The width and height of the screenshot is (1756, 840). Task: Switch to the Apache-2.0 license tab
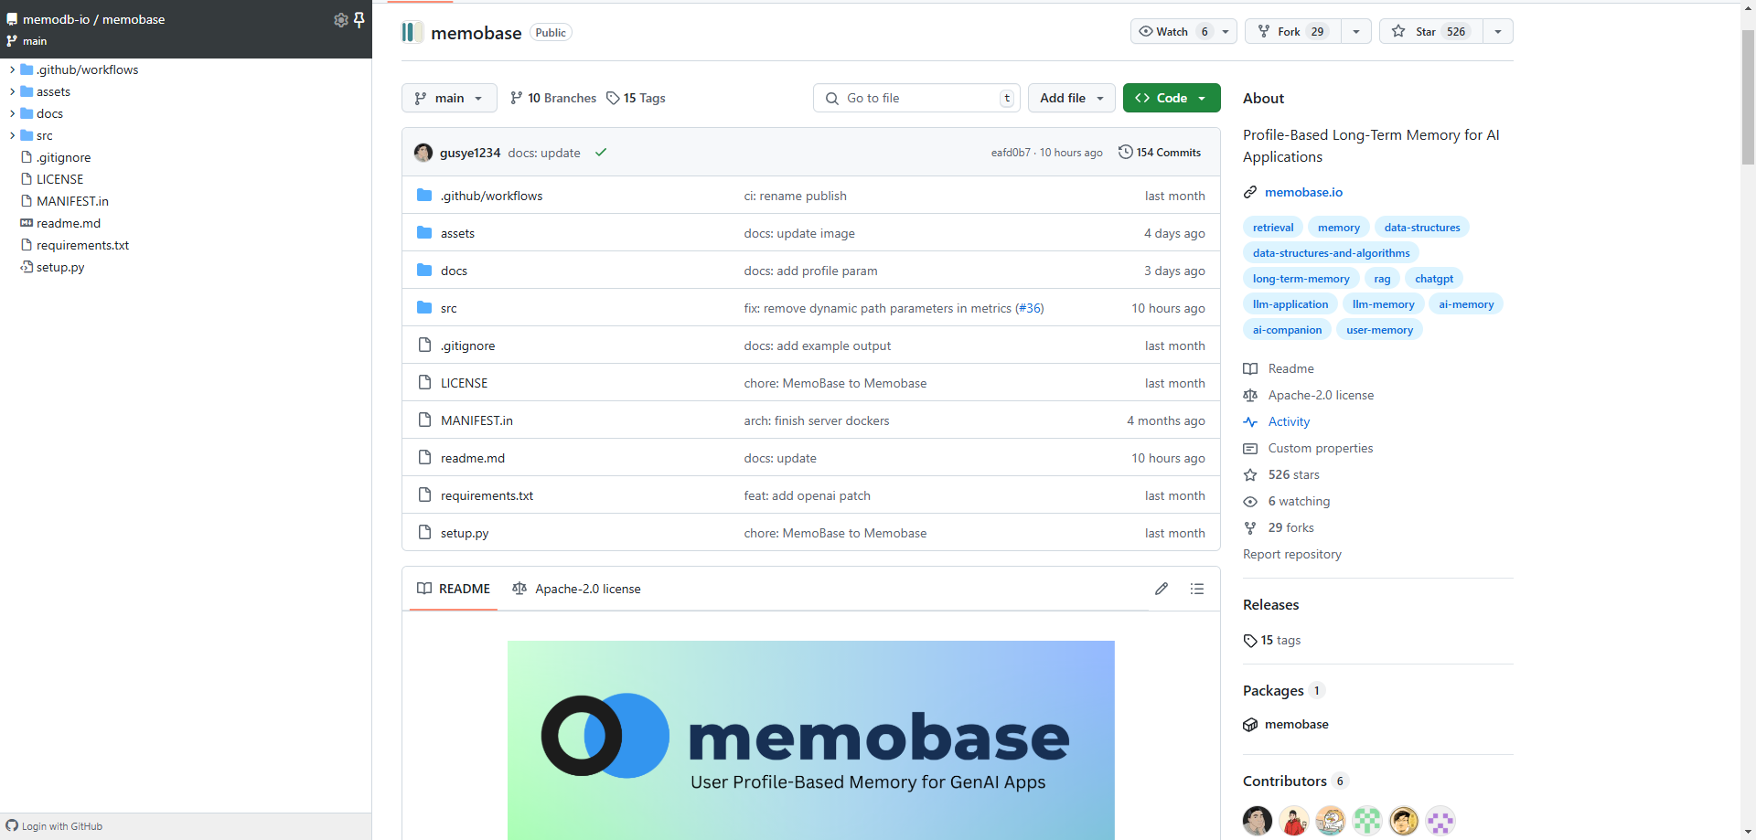coord(577,589)
